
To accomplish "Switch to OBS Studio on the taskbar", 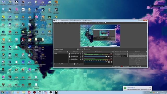I will click(51, 92).
